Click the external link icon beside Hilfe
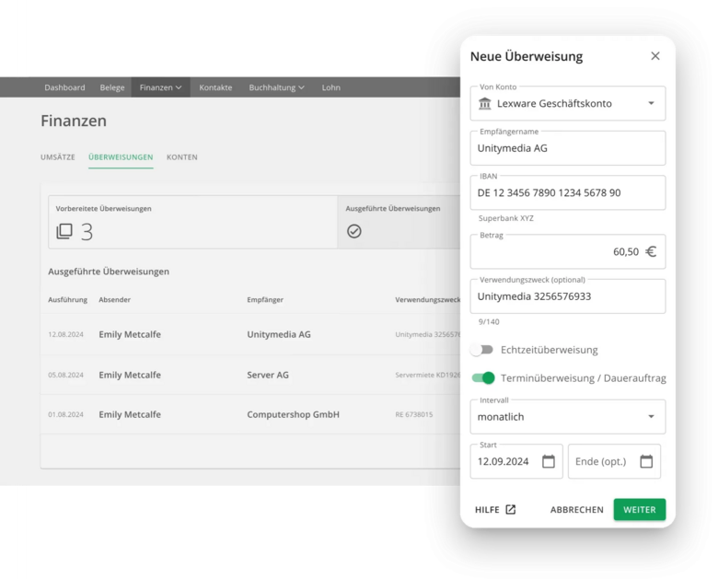This screenshot has width=718, height=579. coord(511,510)
